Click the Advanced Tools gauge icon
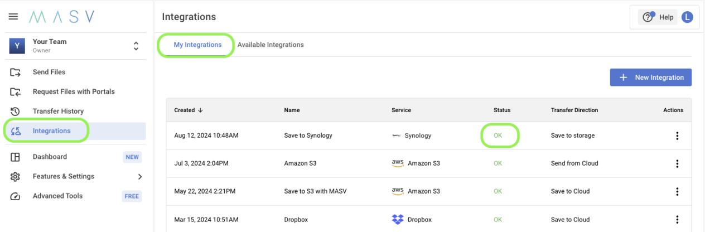The height and width of the screenshot is (232, 705). coord(16,196)
